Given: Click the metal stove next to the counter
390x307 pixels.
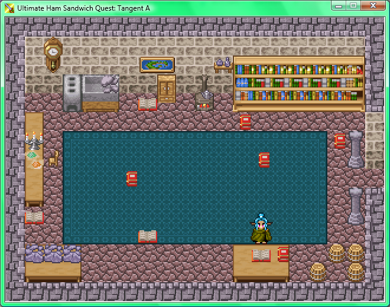Looking at the screenshot, I should coord(71,93).
